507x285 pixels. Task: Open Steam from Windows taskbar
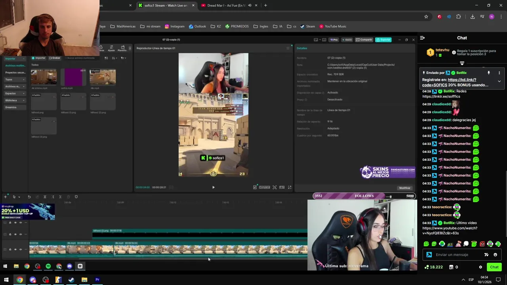[x=71, y=280]
